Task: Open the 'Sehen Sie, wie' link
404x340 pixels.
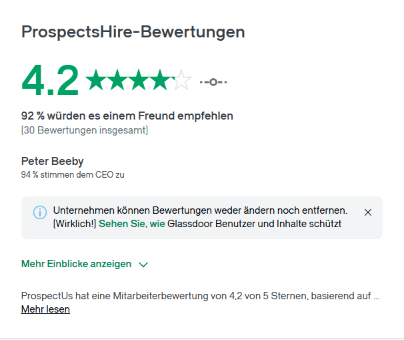Action: click(x=131, y=224)
